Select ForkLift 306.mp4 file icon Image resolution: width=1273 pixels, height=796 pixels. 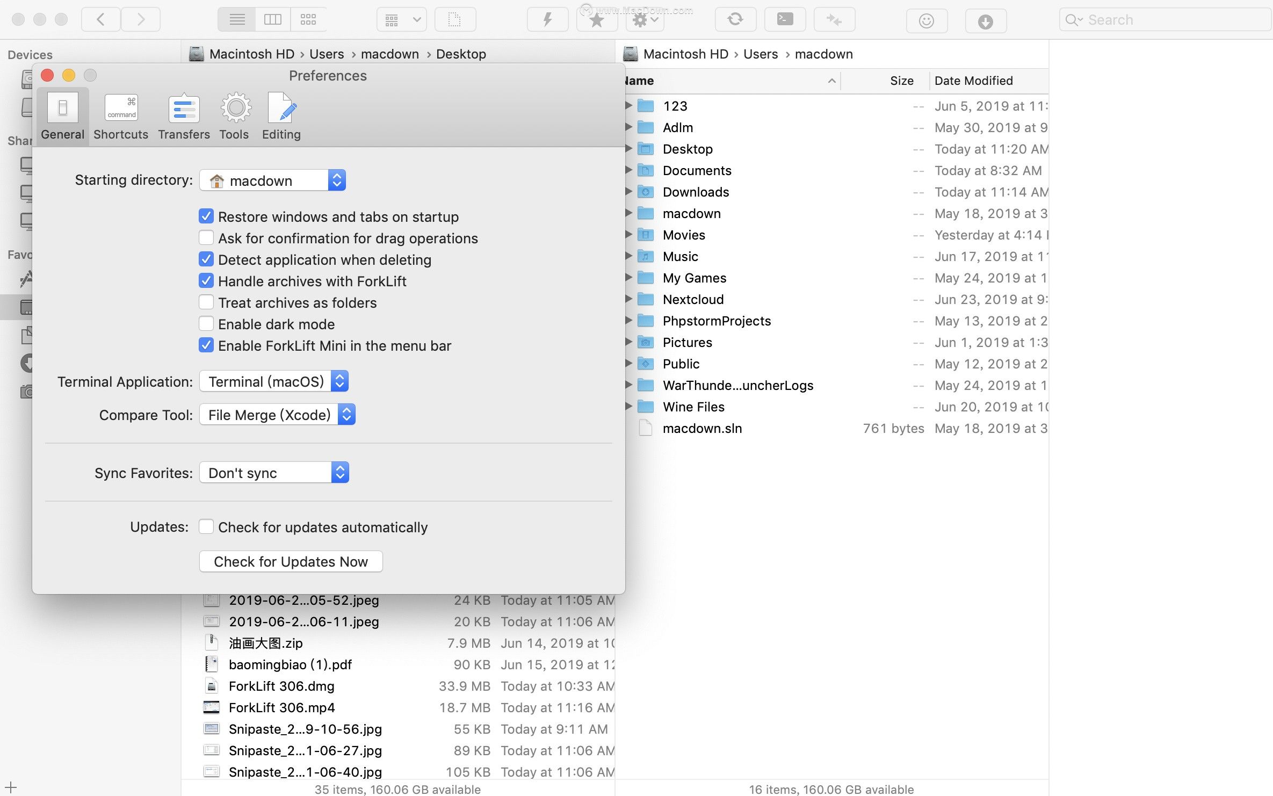[x=212, y=707]
